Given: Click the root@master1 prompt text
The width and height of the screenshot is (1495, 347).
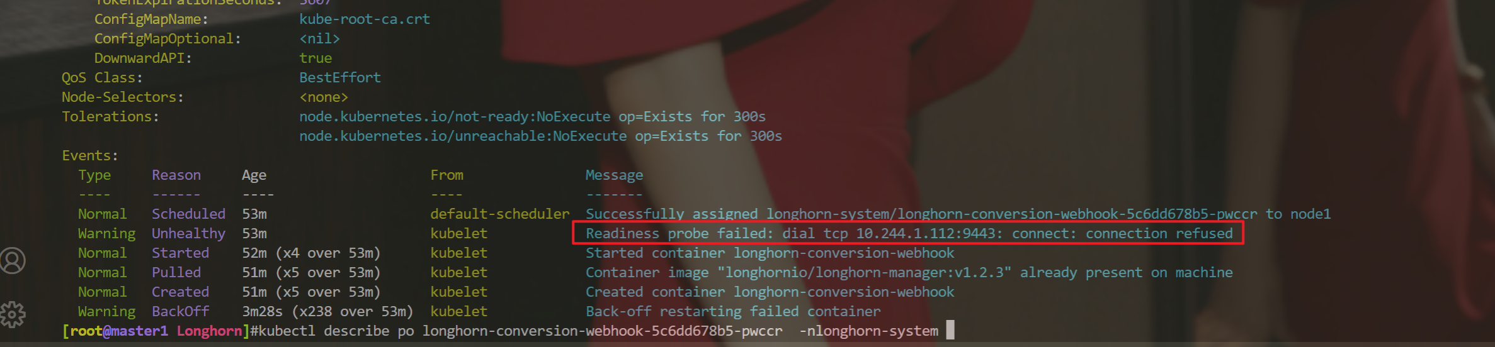Looking at the screenshot, I should pyautogui.click(x=119, y=331).
